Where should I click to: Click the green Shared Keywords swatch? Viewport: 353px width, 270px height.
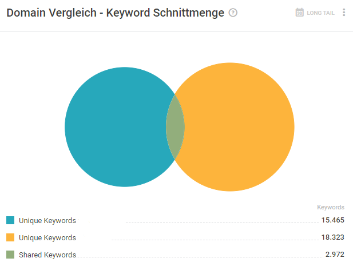tap(10, 255)
